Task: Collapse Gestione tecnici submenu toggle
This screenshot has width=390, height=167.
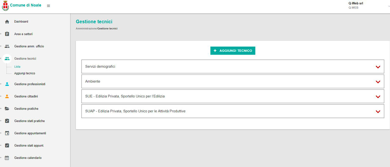Action: 1,58
